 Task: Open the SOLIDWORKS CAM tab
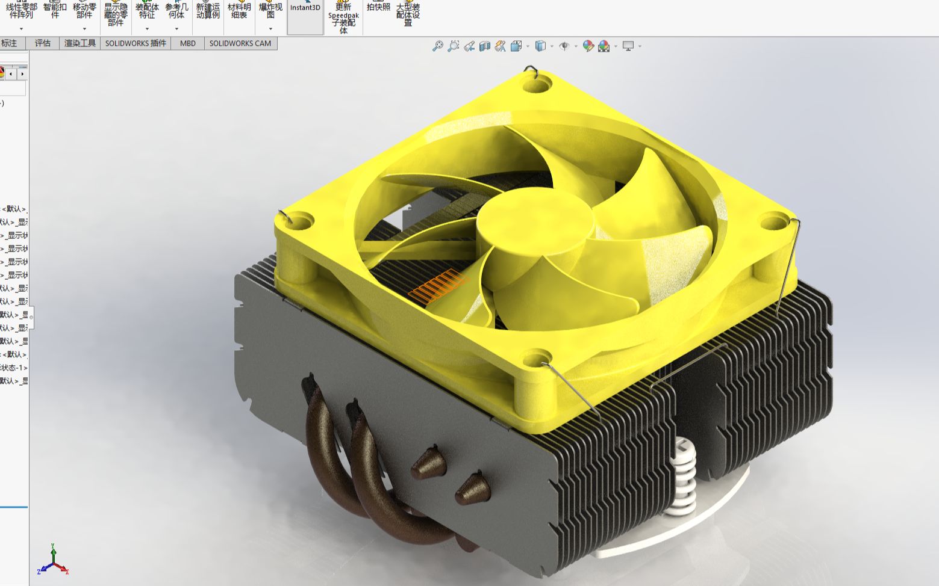pyautogui.click(x=240, y=43)
